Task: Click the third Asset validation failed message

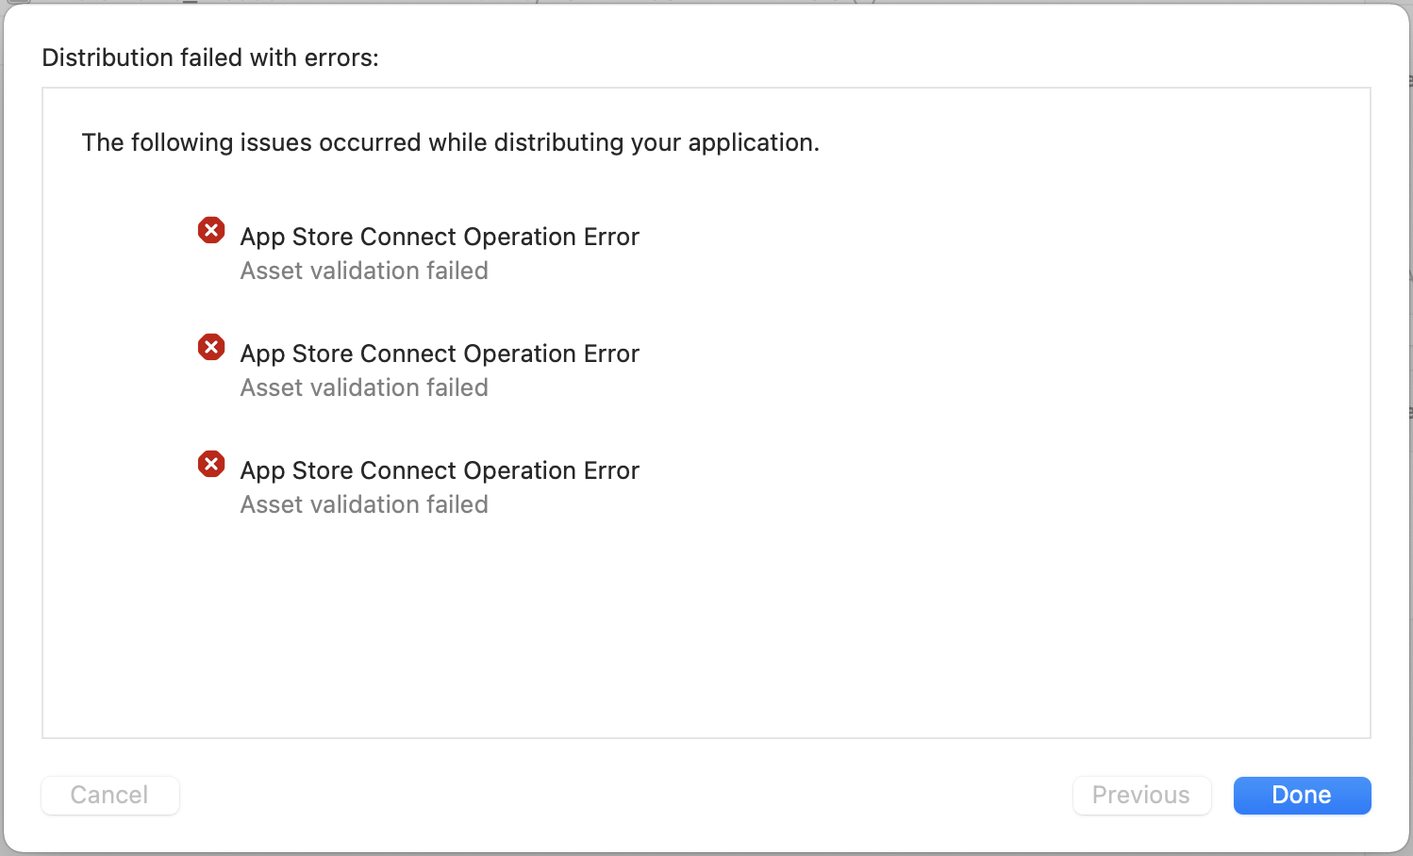Action: point(364,504)
